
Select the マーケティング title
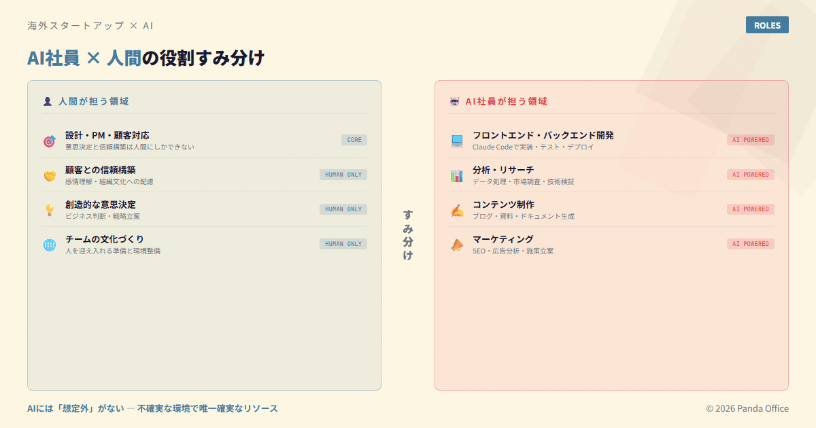tap(503, 239)
